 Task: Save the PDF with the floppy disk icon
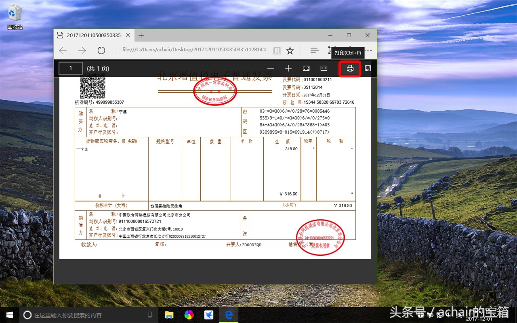(x=368, y=68)
